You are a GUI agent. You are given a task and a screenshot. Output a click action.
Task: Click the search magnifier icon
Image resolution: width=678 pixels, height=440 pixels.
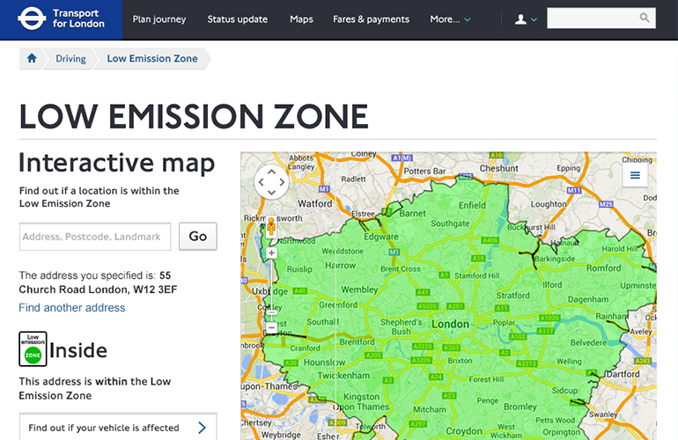[x=645, y=18]
